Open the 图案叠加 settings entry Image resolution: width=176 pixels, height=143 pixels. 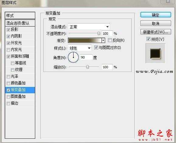18,96
